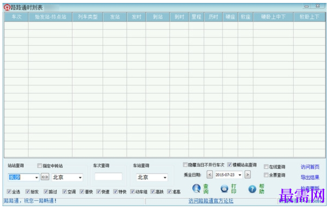Screen dimensions: 334x211
Task: Click 导出结果 export link
Action: click(x=310, y=177)
